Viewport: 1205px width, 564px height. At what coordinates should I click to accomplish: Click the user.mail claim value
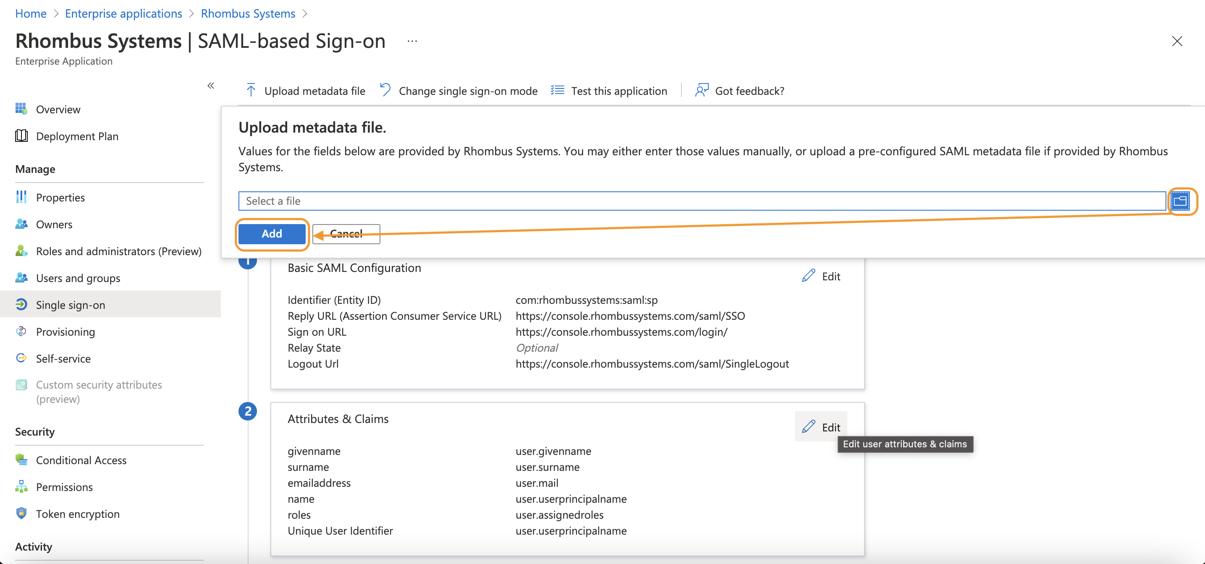(537, 483)
